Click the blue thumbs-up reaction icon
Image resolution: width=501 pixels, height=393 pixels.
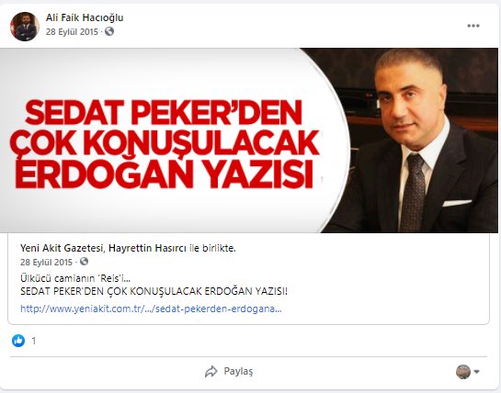18,341
